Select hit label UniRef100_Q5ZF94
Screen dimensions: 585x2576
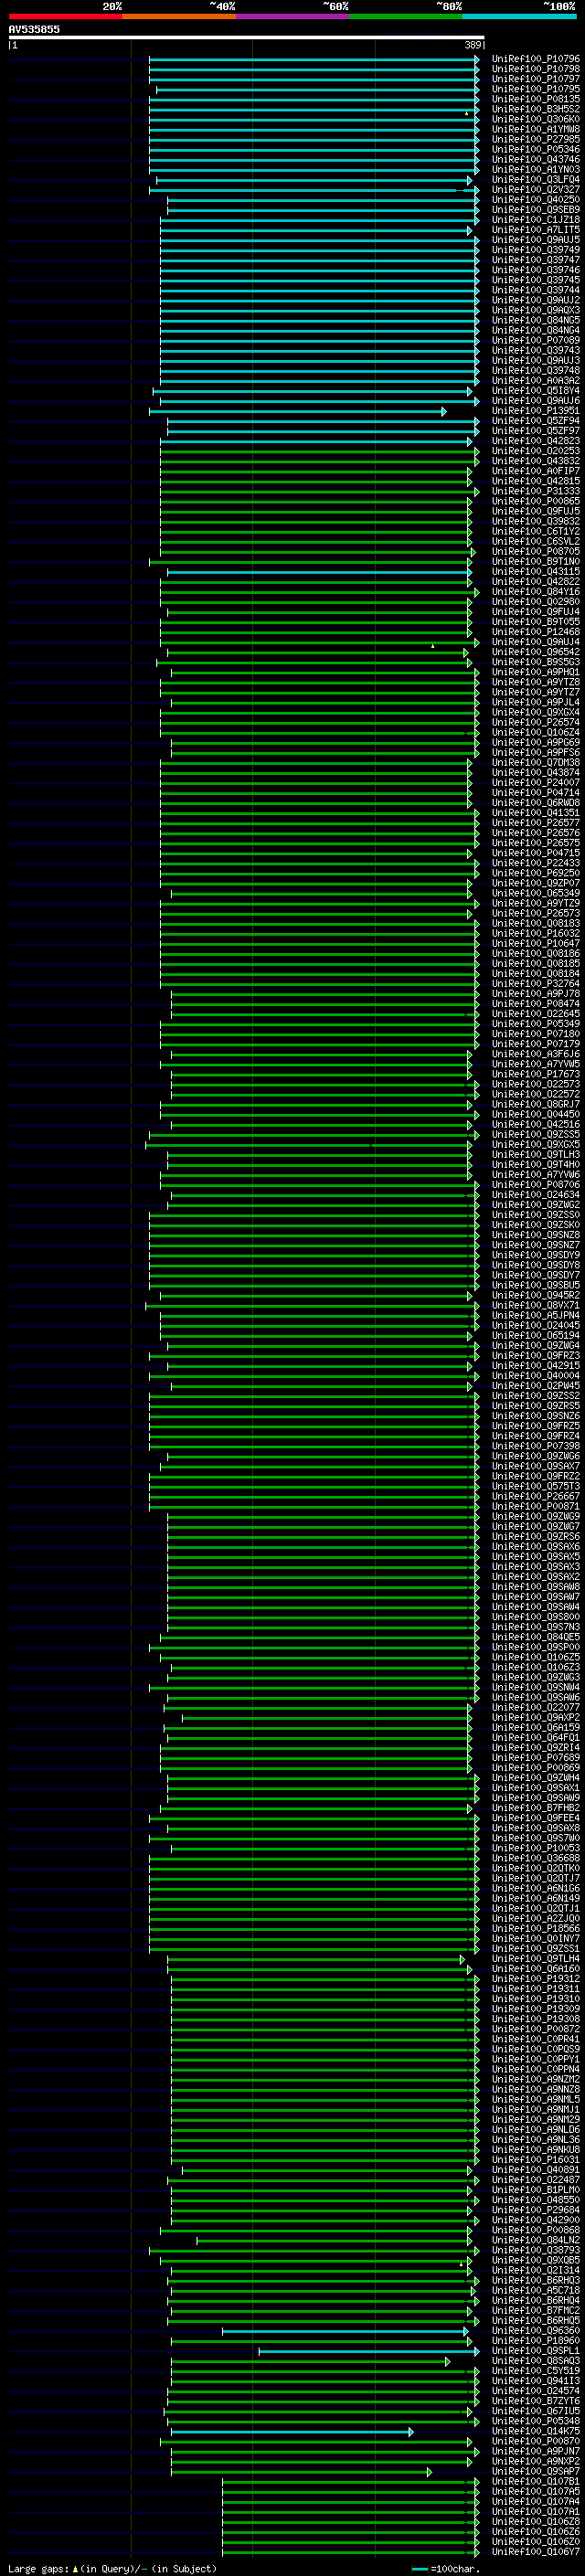[536, 421]
